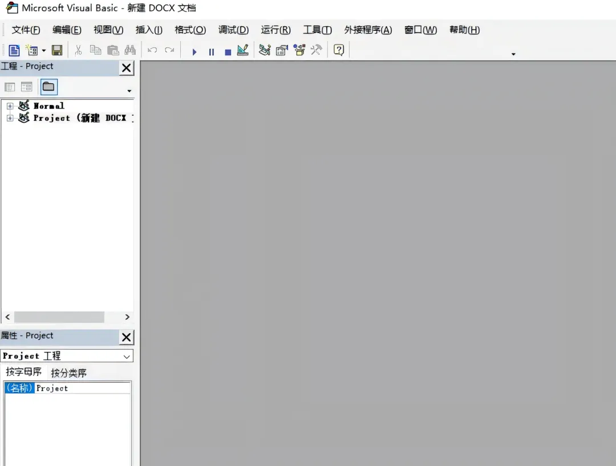Image resolution: width=616 pixels, height=466 pixels.
Task: Click the Cut scissors icon
Action: [x=78, y=50]
